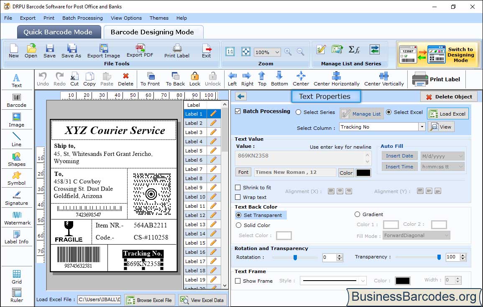This screenshot has width=483, height=307.
Task: Select the Image tool in sidebar
Action: click(17, 120)
